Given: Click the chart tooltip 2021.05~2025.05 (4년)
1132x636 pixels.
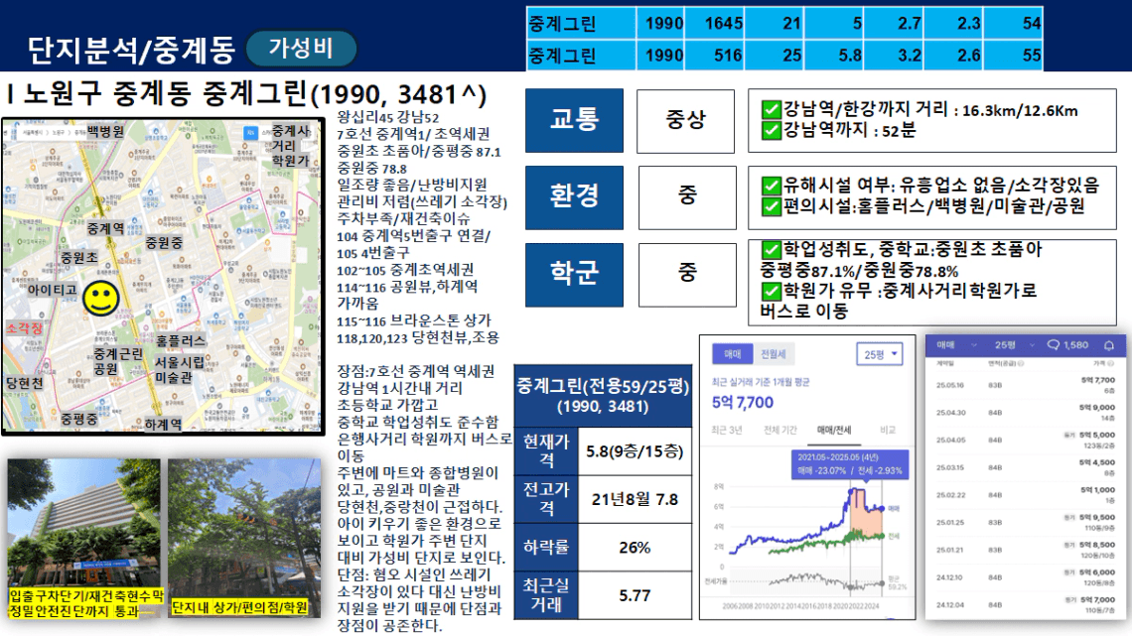Looking at the screenshot, I should click(x=850, y=463).
